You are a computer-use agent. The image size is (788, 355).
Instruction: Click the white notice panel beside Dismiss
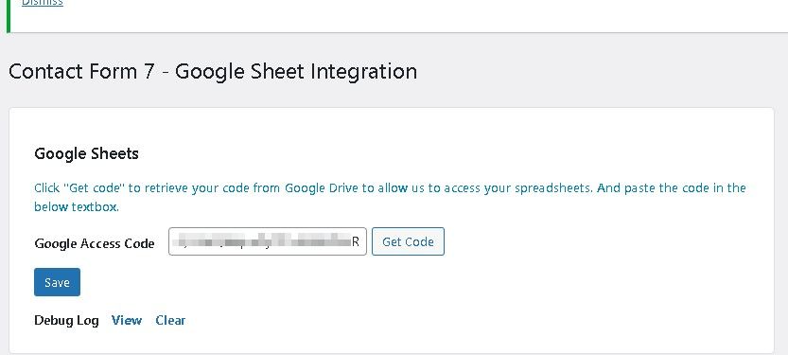[402, 15]
